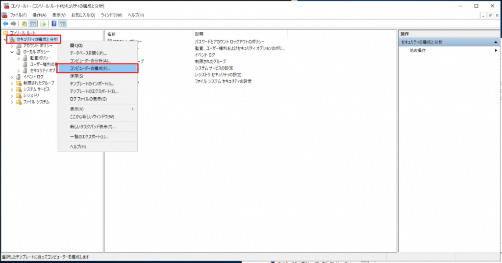Collapse the ローカル ポリシー tree node

12,52
